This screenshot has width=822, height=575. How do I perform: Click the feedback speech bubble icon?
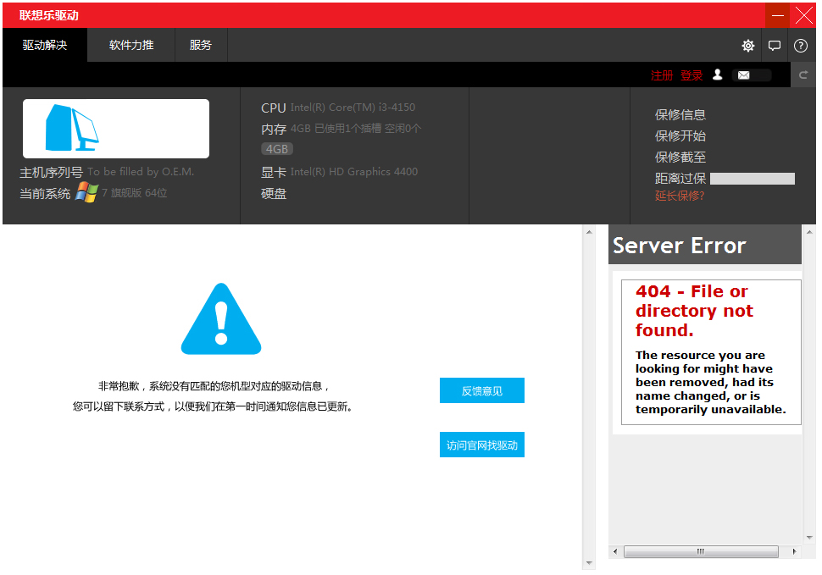775,46
